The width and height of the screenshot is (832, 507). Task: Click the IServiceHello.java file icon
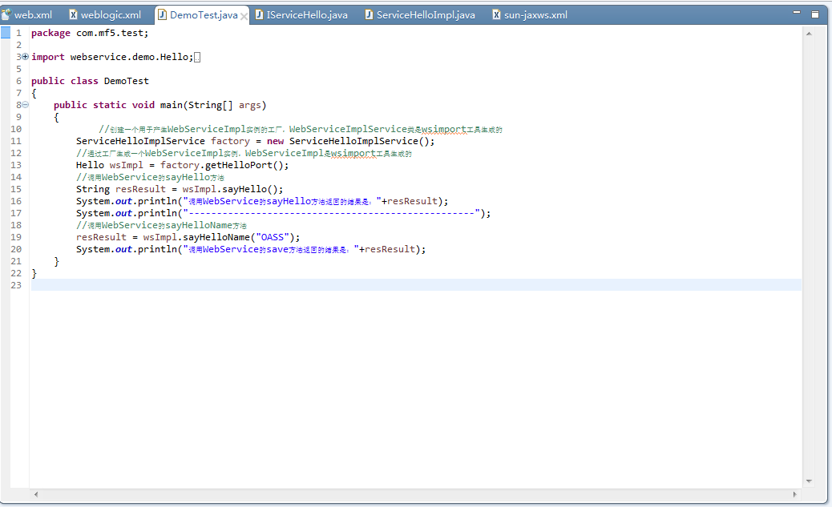260,14
